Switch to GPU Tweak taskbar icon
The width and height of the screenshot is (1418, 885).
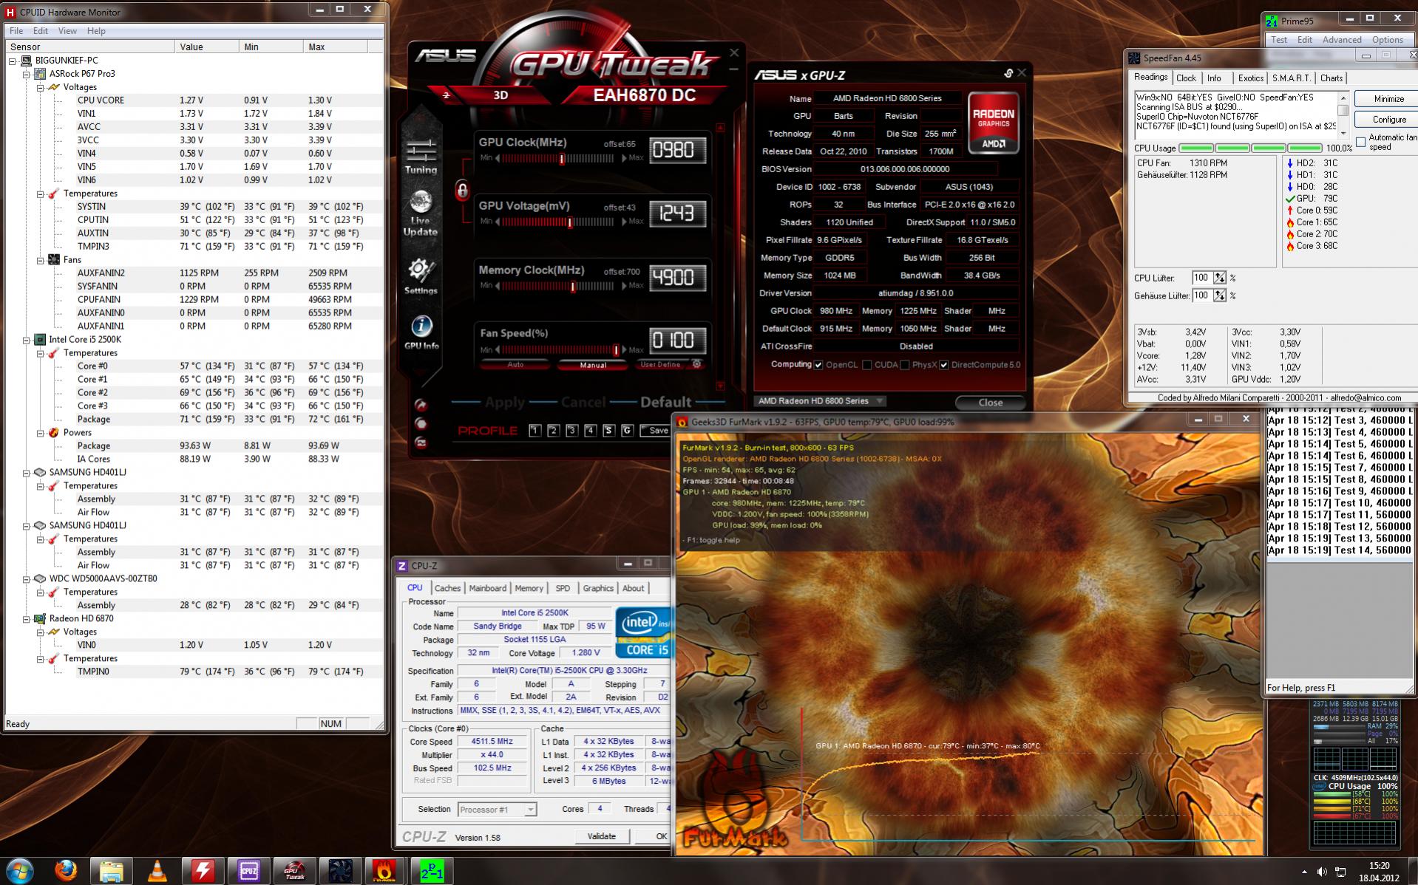pos(294,871)
